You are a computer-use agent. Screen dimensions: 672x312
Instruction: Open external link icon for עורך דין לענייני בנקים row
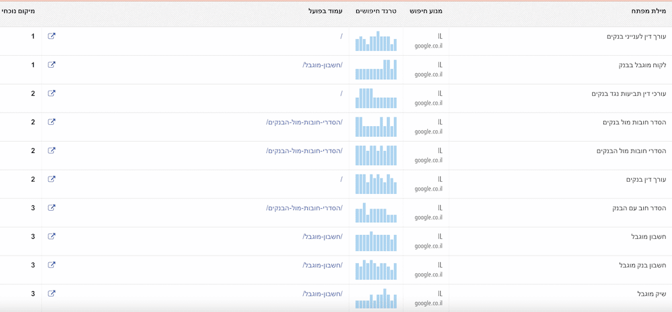coord(52,36)
